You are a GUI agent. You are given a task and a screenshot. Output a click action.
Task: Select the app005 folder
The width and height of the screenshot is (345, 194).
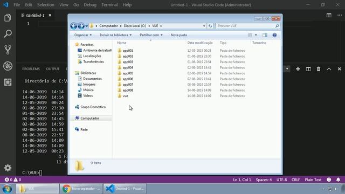click(128, 73)
